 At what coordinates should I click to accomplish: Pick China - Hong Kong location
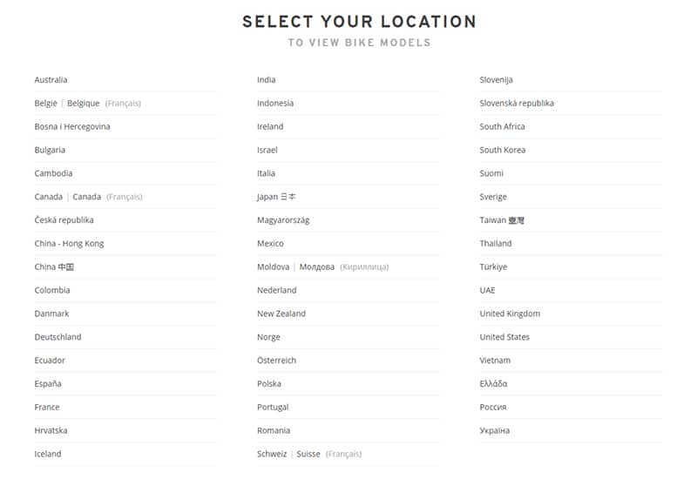pos(69,244)
